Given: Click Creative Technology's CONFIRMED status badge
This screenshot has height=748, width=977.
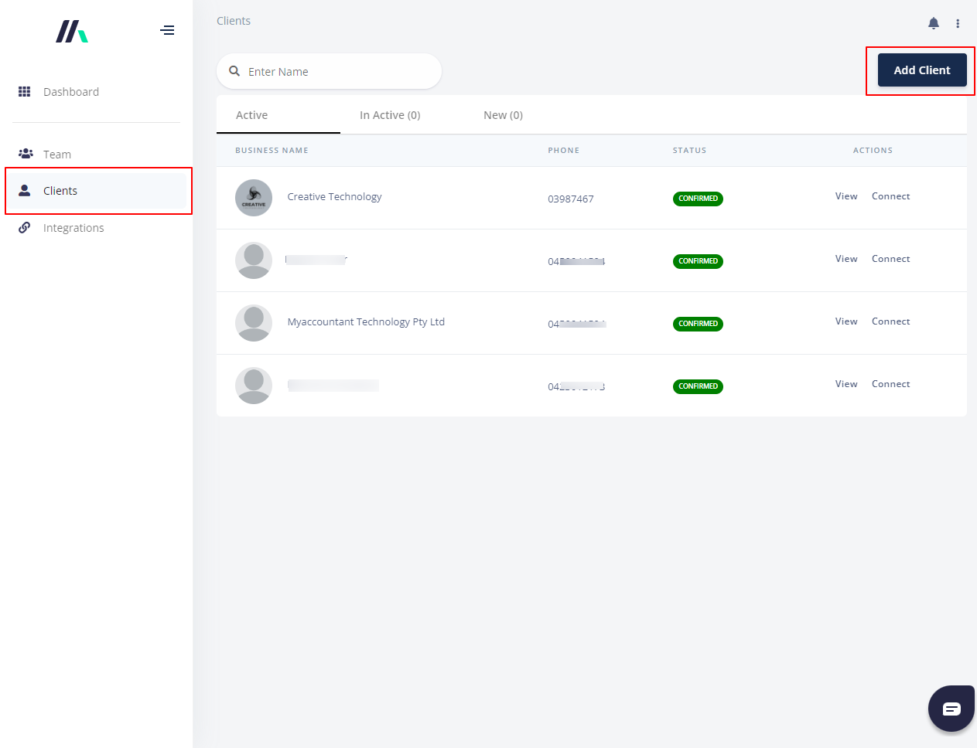Looking at the screenshot, I should point(698,199).
